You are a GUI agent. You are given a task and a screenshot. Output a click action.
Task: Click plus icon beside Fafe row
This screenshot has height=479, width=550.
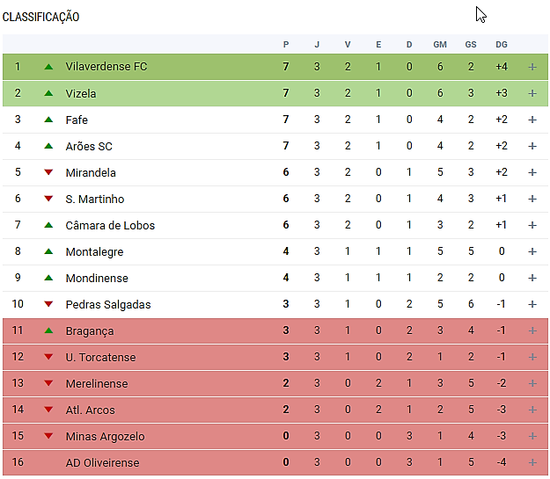[x=532, y=120]
